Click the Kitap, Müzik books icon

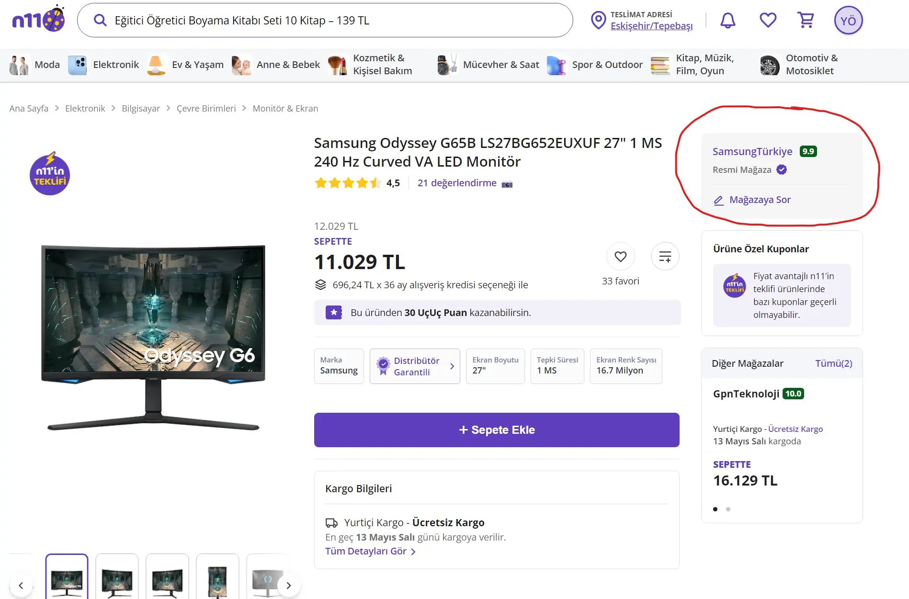pyautogui.click(x=660, y=65)
